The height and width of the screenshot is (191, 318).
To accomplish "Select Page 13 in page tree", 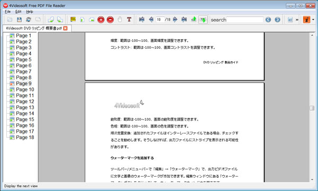I will point(25,107).
